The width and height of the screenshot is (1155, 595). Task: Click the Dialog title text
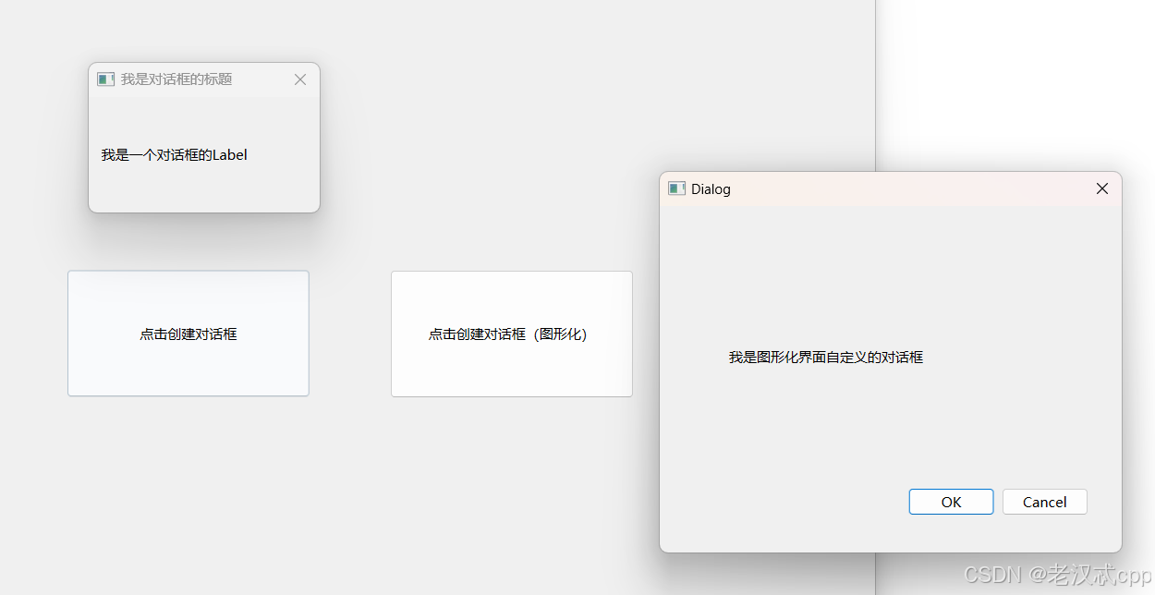[x=711, y=189]
